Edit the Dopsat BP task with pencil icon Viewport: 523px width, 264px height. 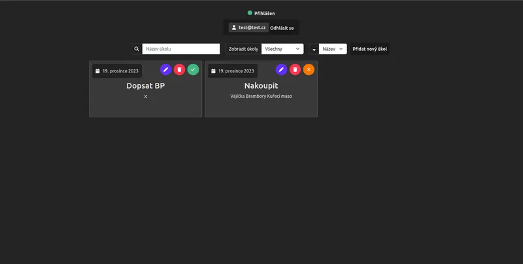click(x=166, y=70)
